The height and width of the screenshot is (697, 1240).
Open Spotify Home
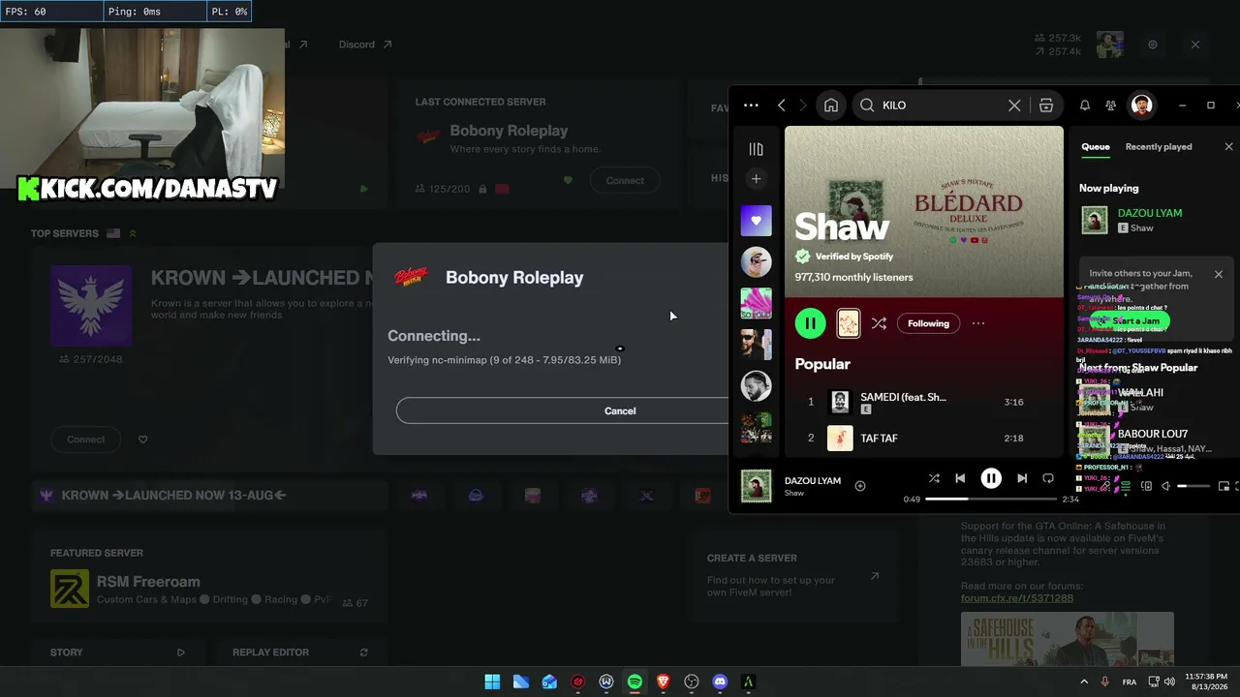830,106
